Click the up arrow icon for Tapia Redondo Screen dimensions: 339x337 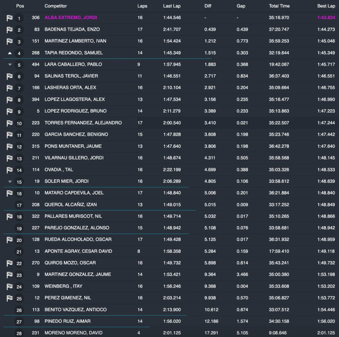pos(10,53)
